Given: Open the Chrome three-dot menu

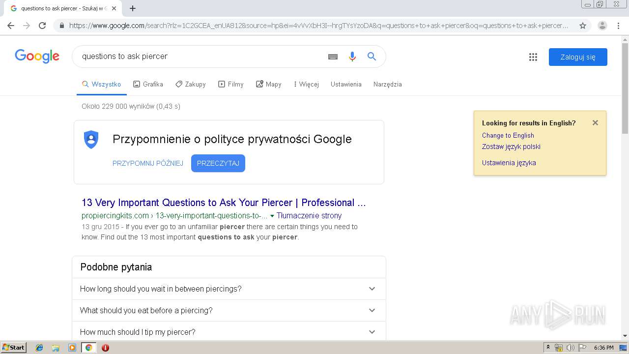Looking at the screenshot, I should 618,26.
